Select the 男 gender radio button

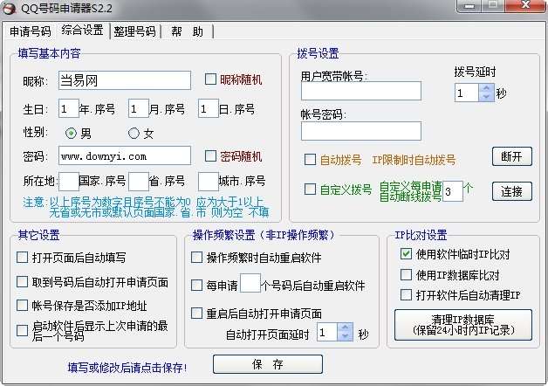pyautogui.click(x=71, y=134)
